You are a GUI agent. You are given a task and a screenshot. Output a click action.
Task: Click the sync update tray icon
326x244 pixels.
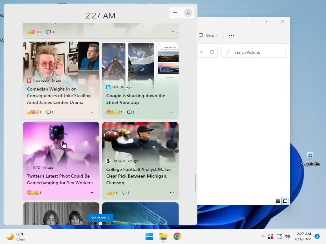271,236
